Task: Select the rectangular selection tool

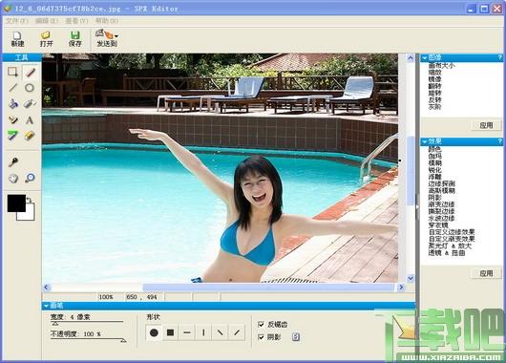Action: click(x=13, y=72)
